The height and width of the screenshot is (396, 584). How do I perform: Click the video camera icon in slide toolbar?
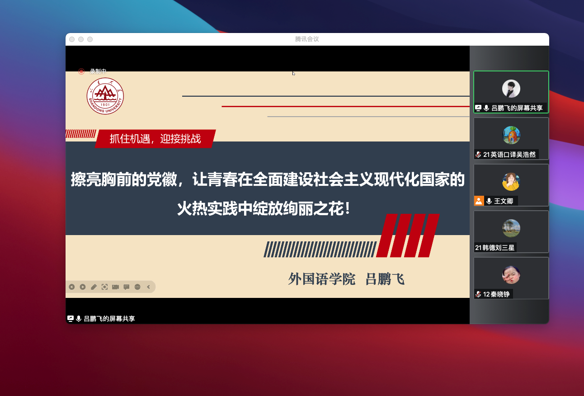tap(115, 287)
